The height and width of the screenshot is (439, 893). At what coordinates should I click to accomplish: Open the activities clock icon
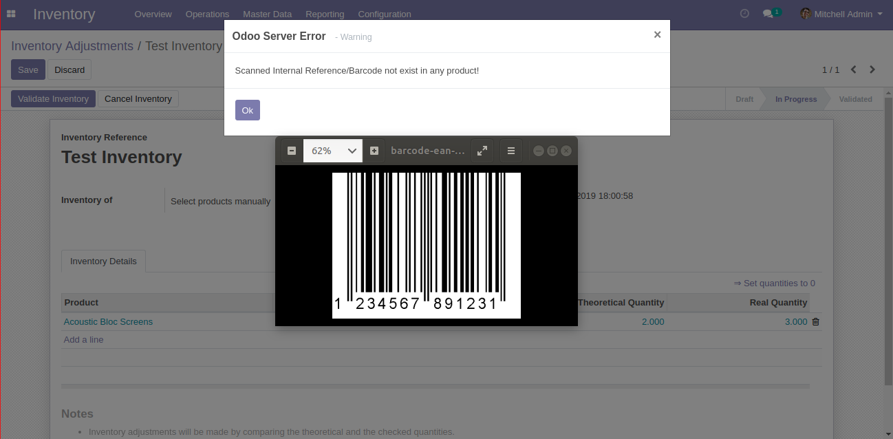coord(744,14)
